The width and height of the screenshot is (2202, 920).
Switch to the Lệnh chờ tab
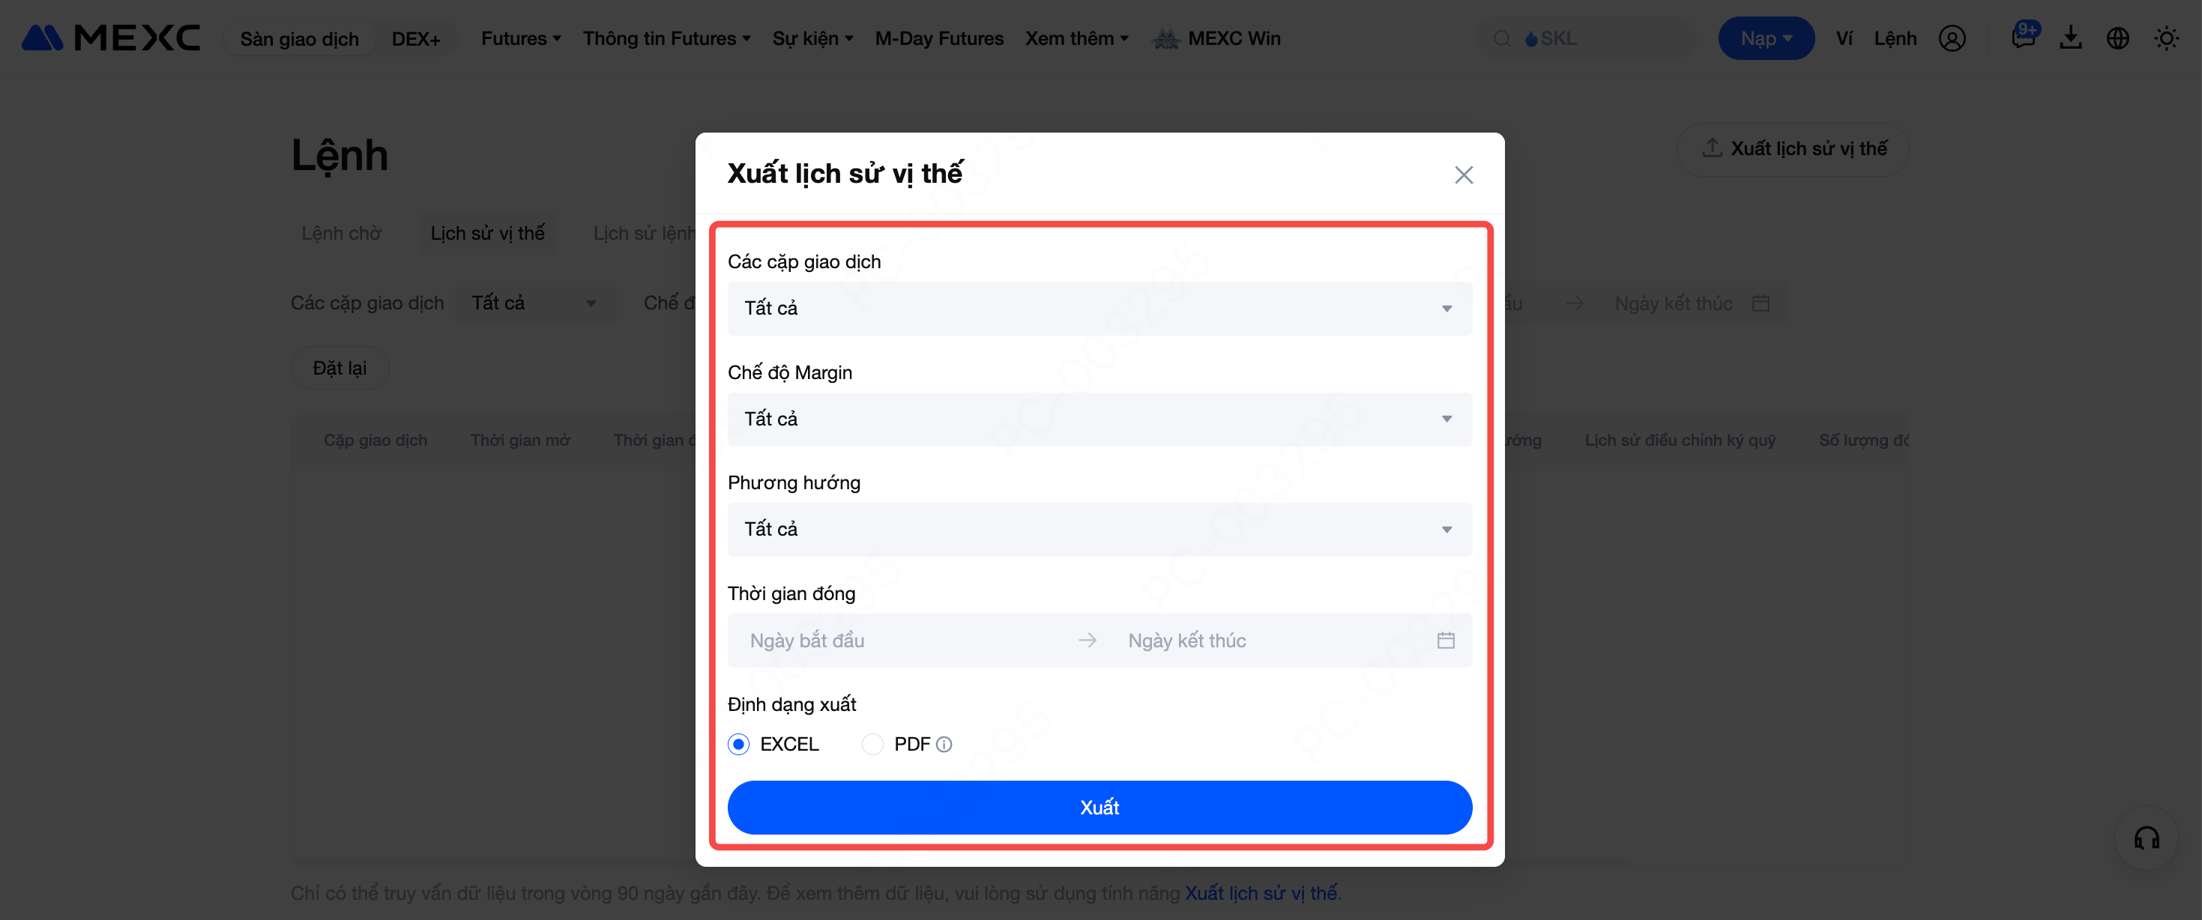coord(341,233)
